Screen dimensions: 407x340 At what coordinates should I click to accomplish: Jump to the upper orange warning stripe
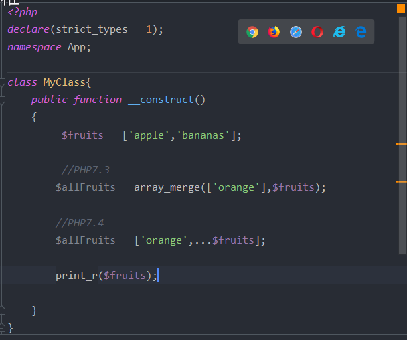tap(401, 144)
